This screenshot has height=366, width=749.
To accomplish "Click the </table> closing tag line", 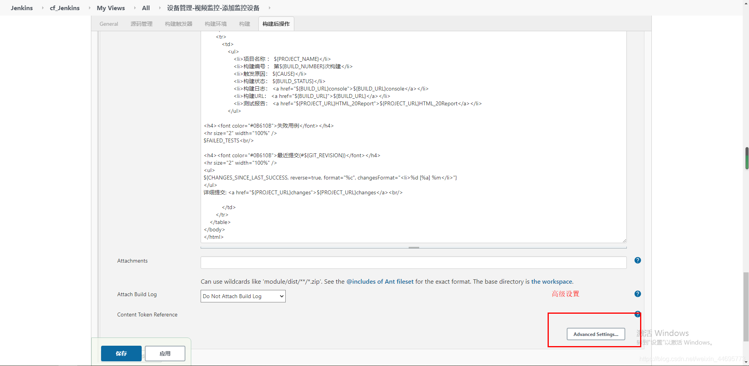I will click(220, 222).
